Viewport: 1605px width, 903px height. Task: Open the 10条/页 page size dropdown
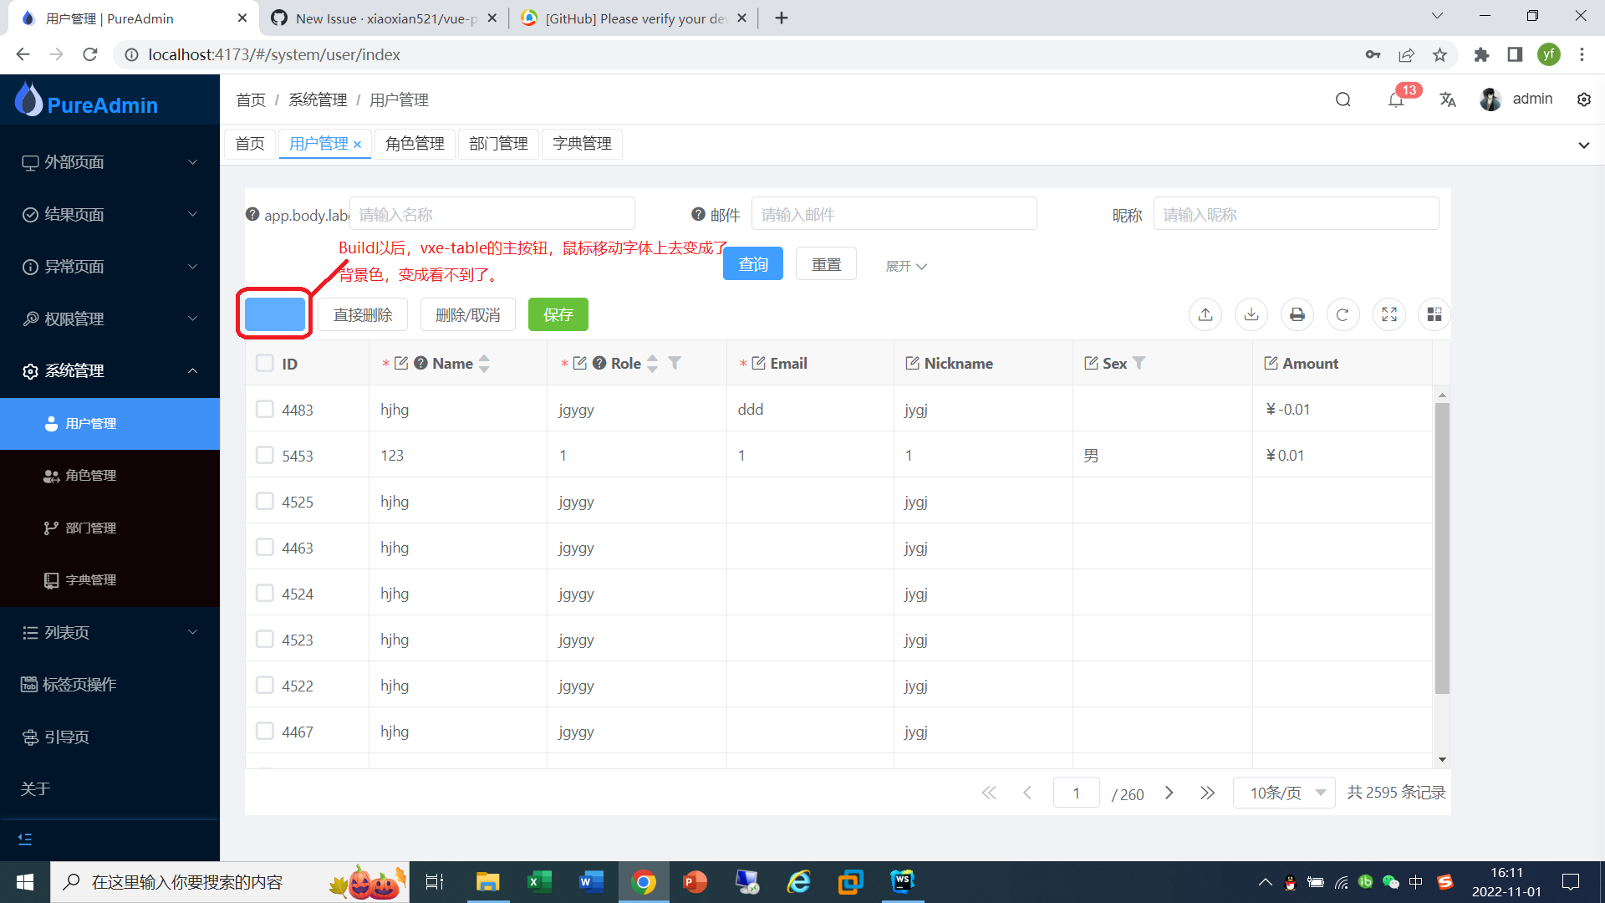click(1284, 793)
